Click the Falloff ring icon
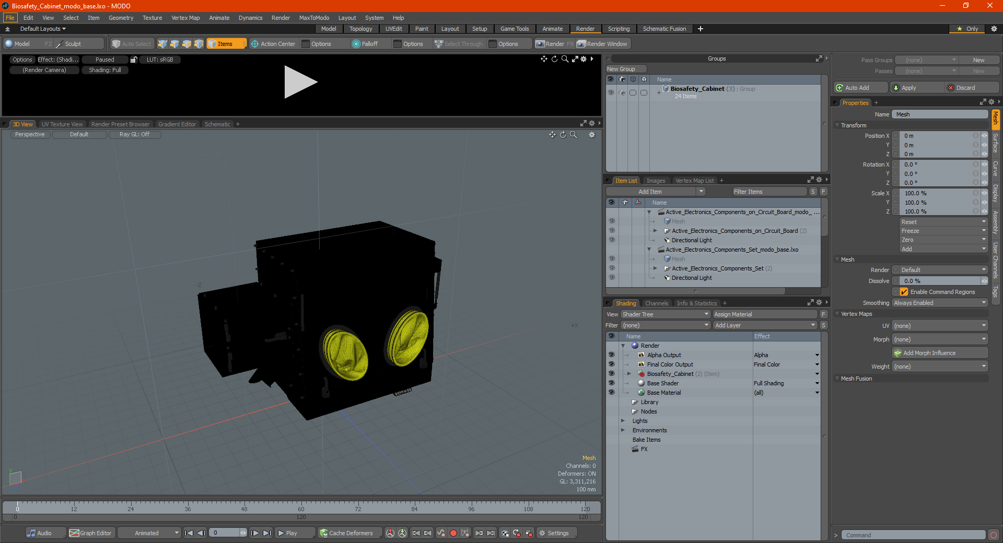The width and height of the screenshot is (1003, 543). point(356,44)
